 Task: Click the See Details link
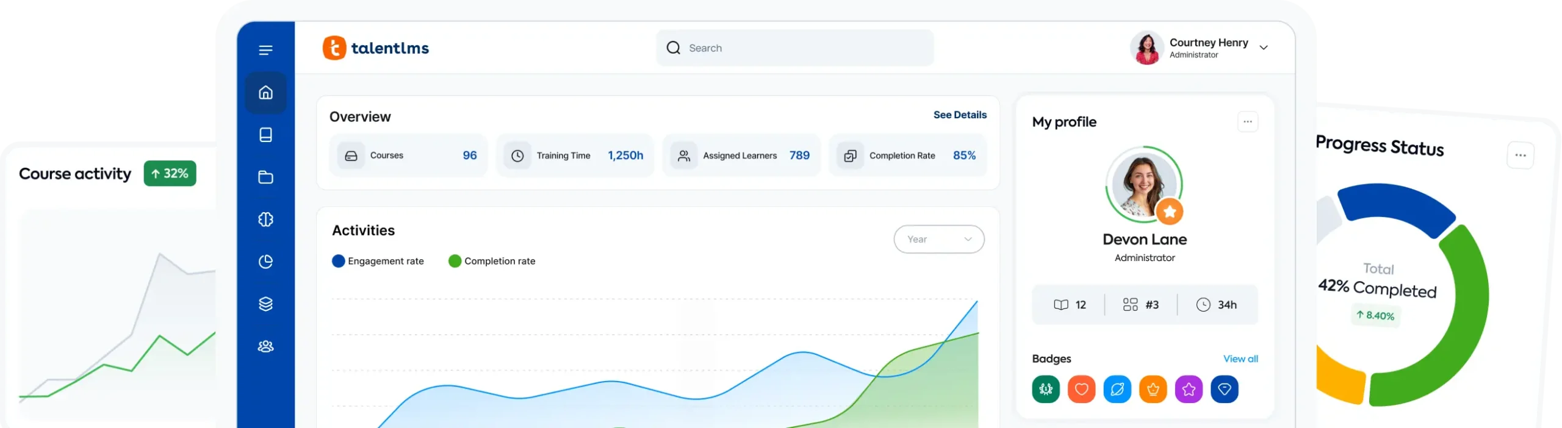pos(959,115)
